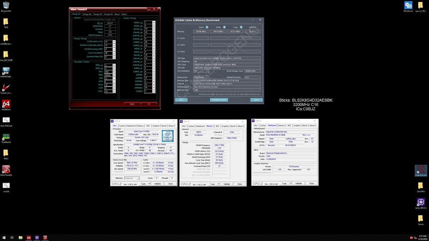Expand the Cycle Time (tRAS) dropdown
This screenshot has width=429, height=241.
click(x=114, y=53)
